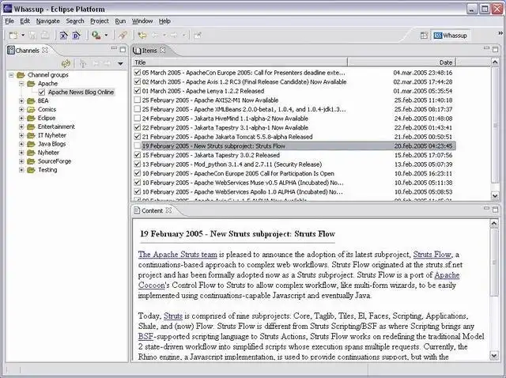Screen dimensions: 506x378
Task: Open the Edit menu
Action: [x=25, y=21]
